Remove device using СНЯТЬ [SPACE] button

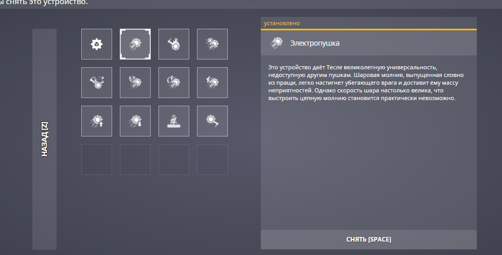368,240
